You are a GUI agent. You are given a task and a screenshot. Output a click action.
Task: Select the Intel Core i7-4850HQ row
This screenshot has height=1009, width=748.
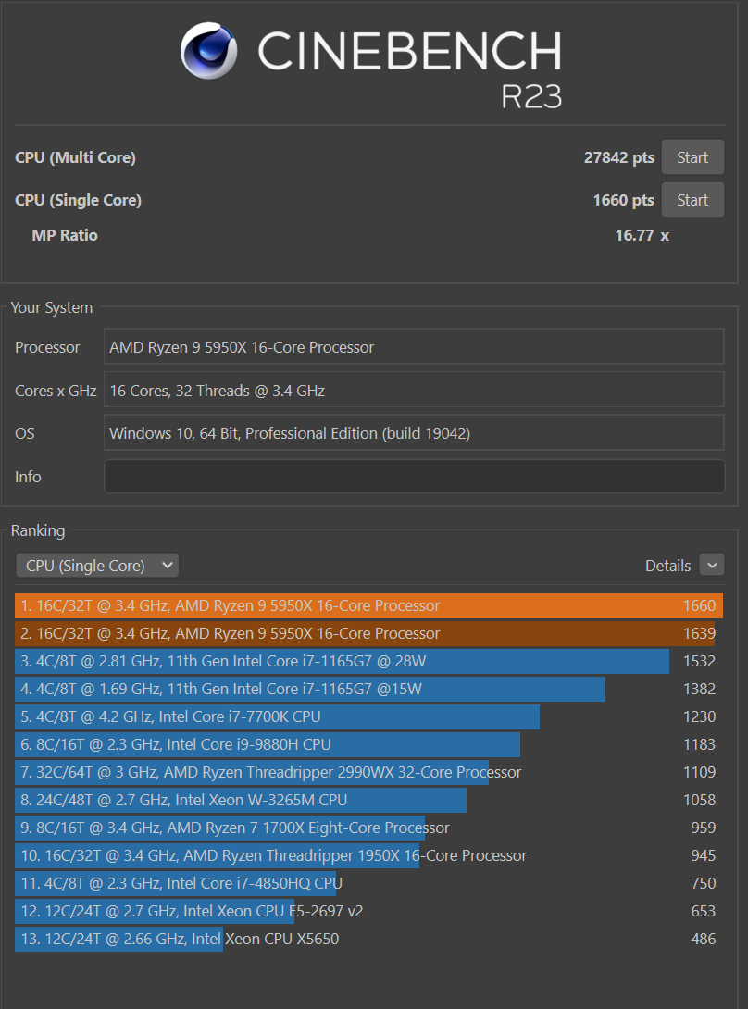pos(368,883)
